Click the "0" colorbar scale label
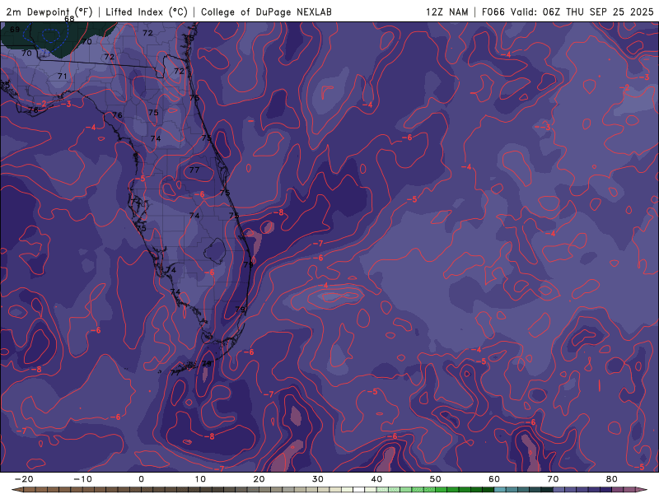The image size is (659, 494). [141, 479]
